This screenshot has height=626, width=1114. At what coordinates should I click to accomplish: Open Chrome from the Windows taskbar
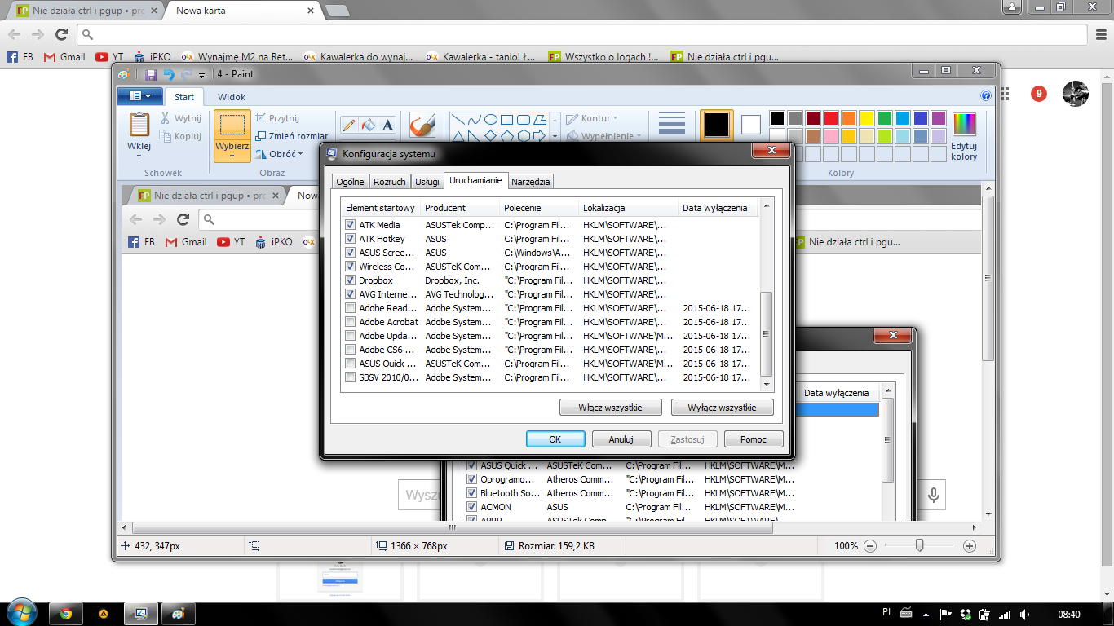pos(66,614)
